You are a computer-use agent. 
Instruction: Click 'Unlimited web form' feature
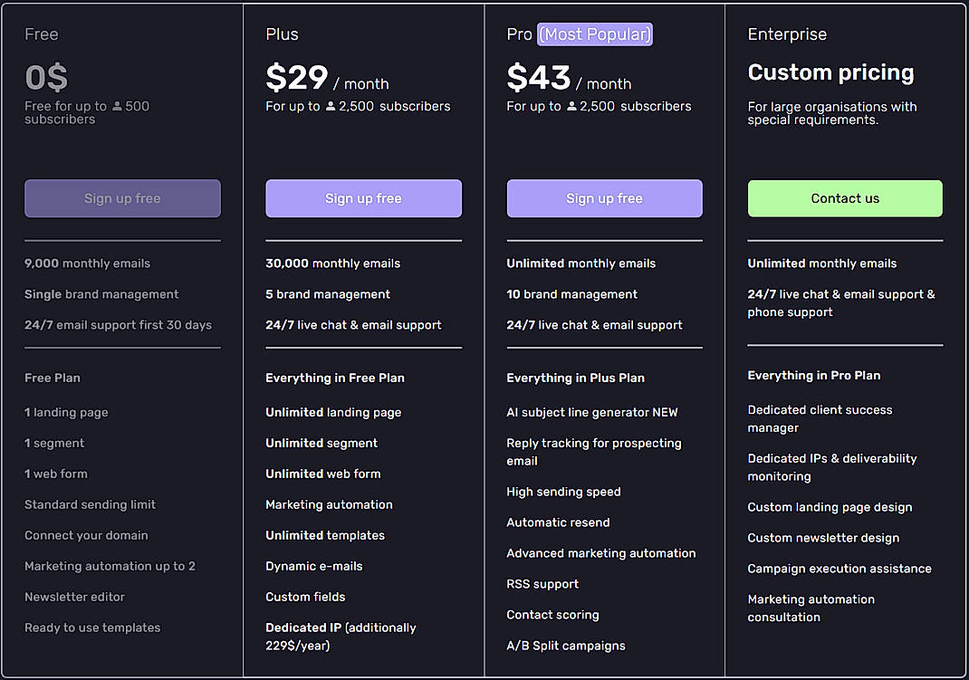point(323,474)
